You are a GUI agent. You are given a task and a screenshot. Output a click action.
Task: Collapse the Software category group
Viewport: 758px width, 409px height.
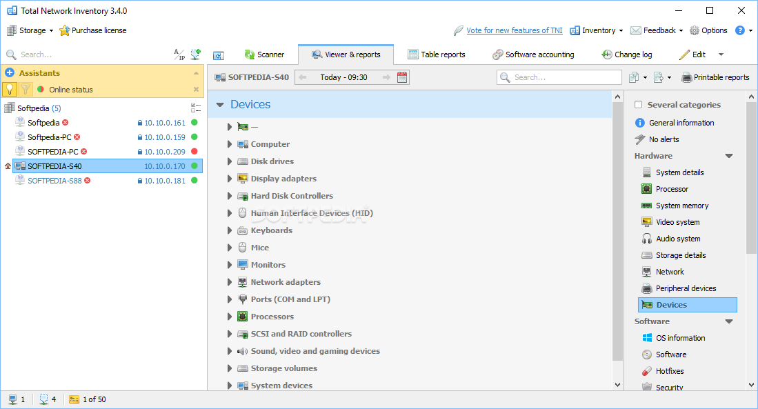729,321
